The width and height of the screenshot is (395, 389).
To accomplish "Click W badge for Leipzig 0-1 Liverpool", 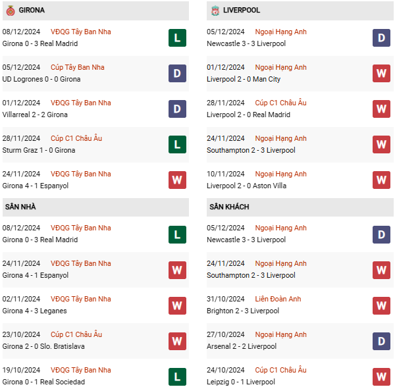I will coord(382,376).
